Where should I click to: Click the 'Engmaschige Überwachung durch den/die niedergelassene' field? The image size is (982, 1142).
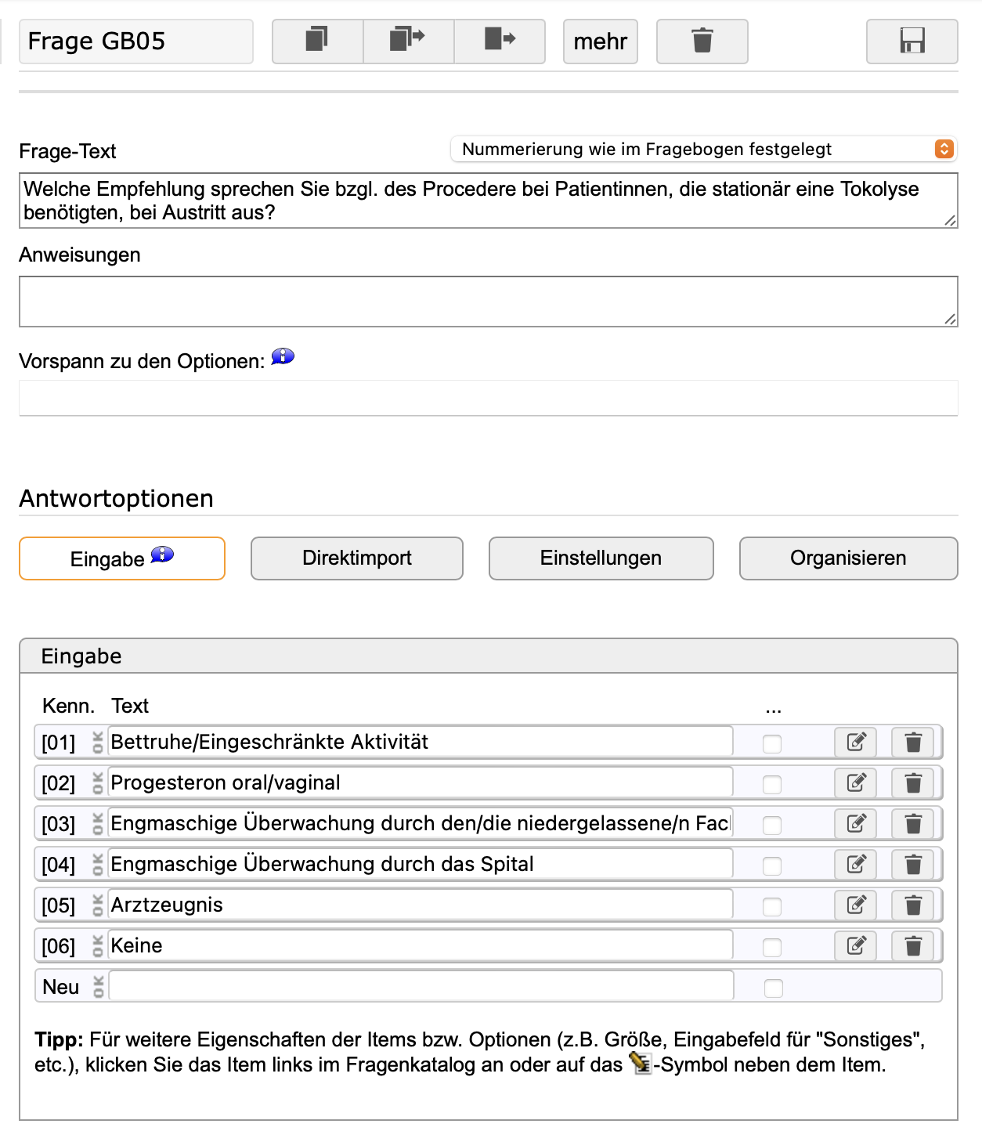point(421,823)
